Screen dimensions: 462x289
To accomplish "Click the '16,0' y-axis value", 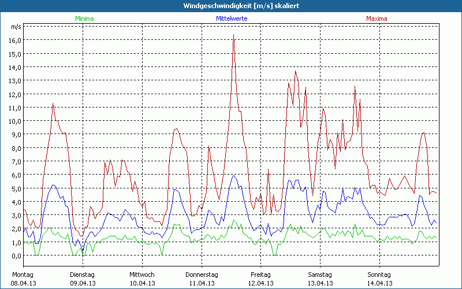I will pyautogui.click(x=15, y=40).
